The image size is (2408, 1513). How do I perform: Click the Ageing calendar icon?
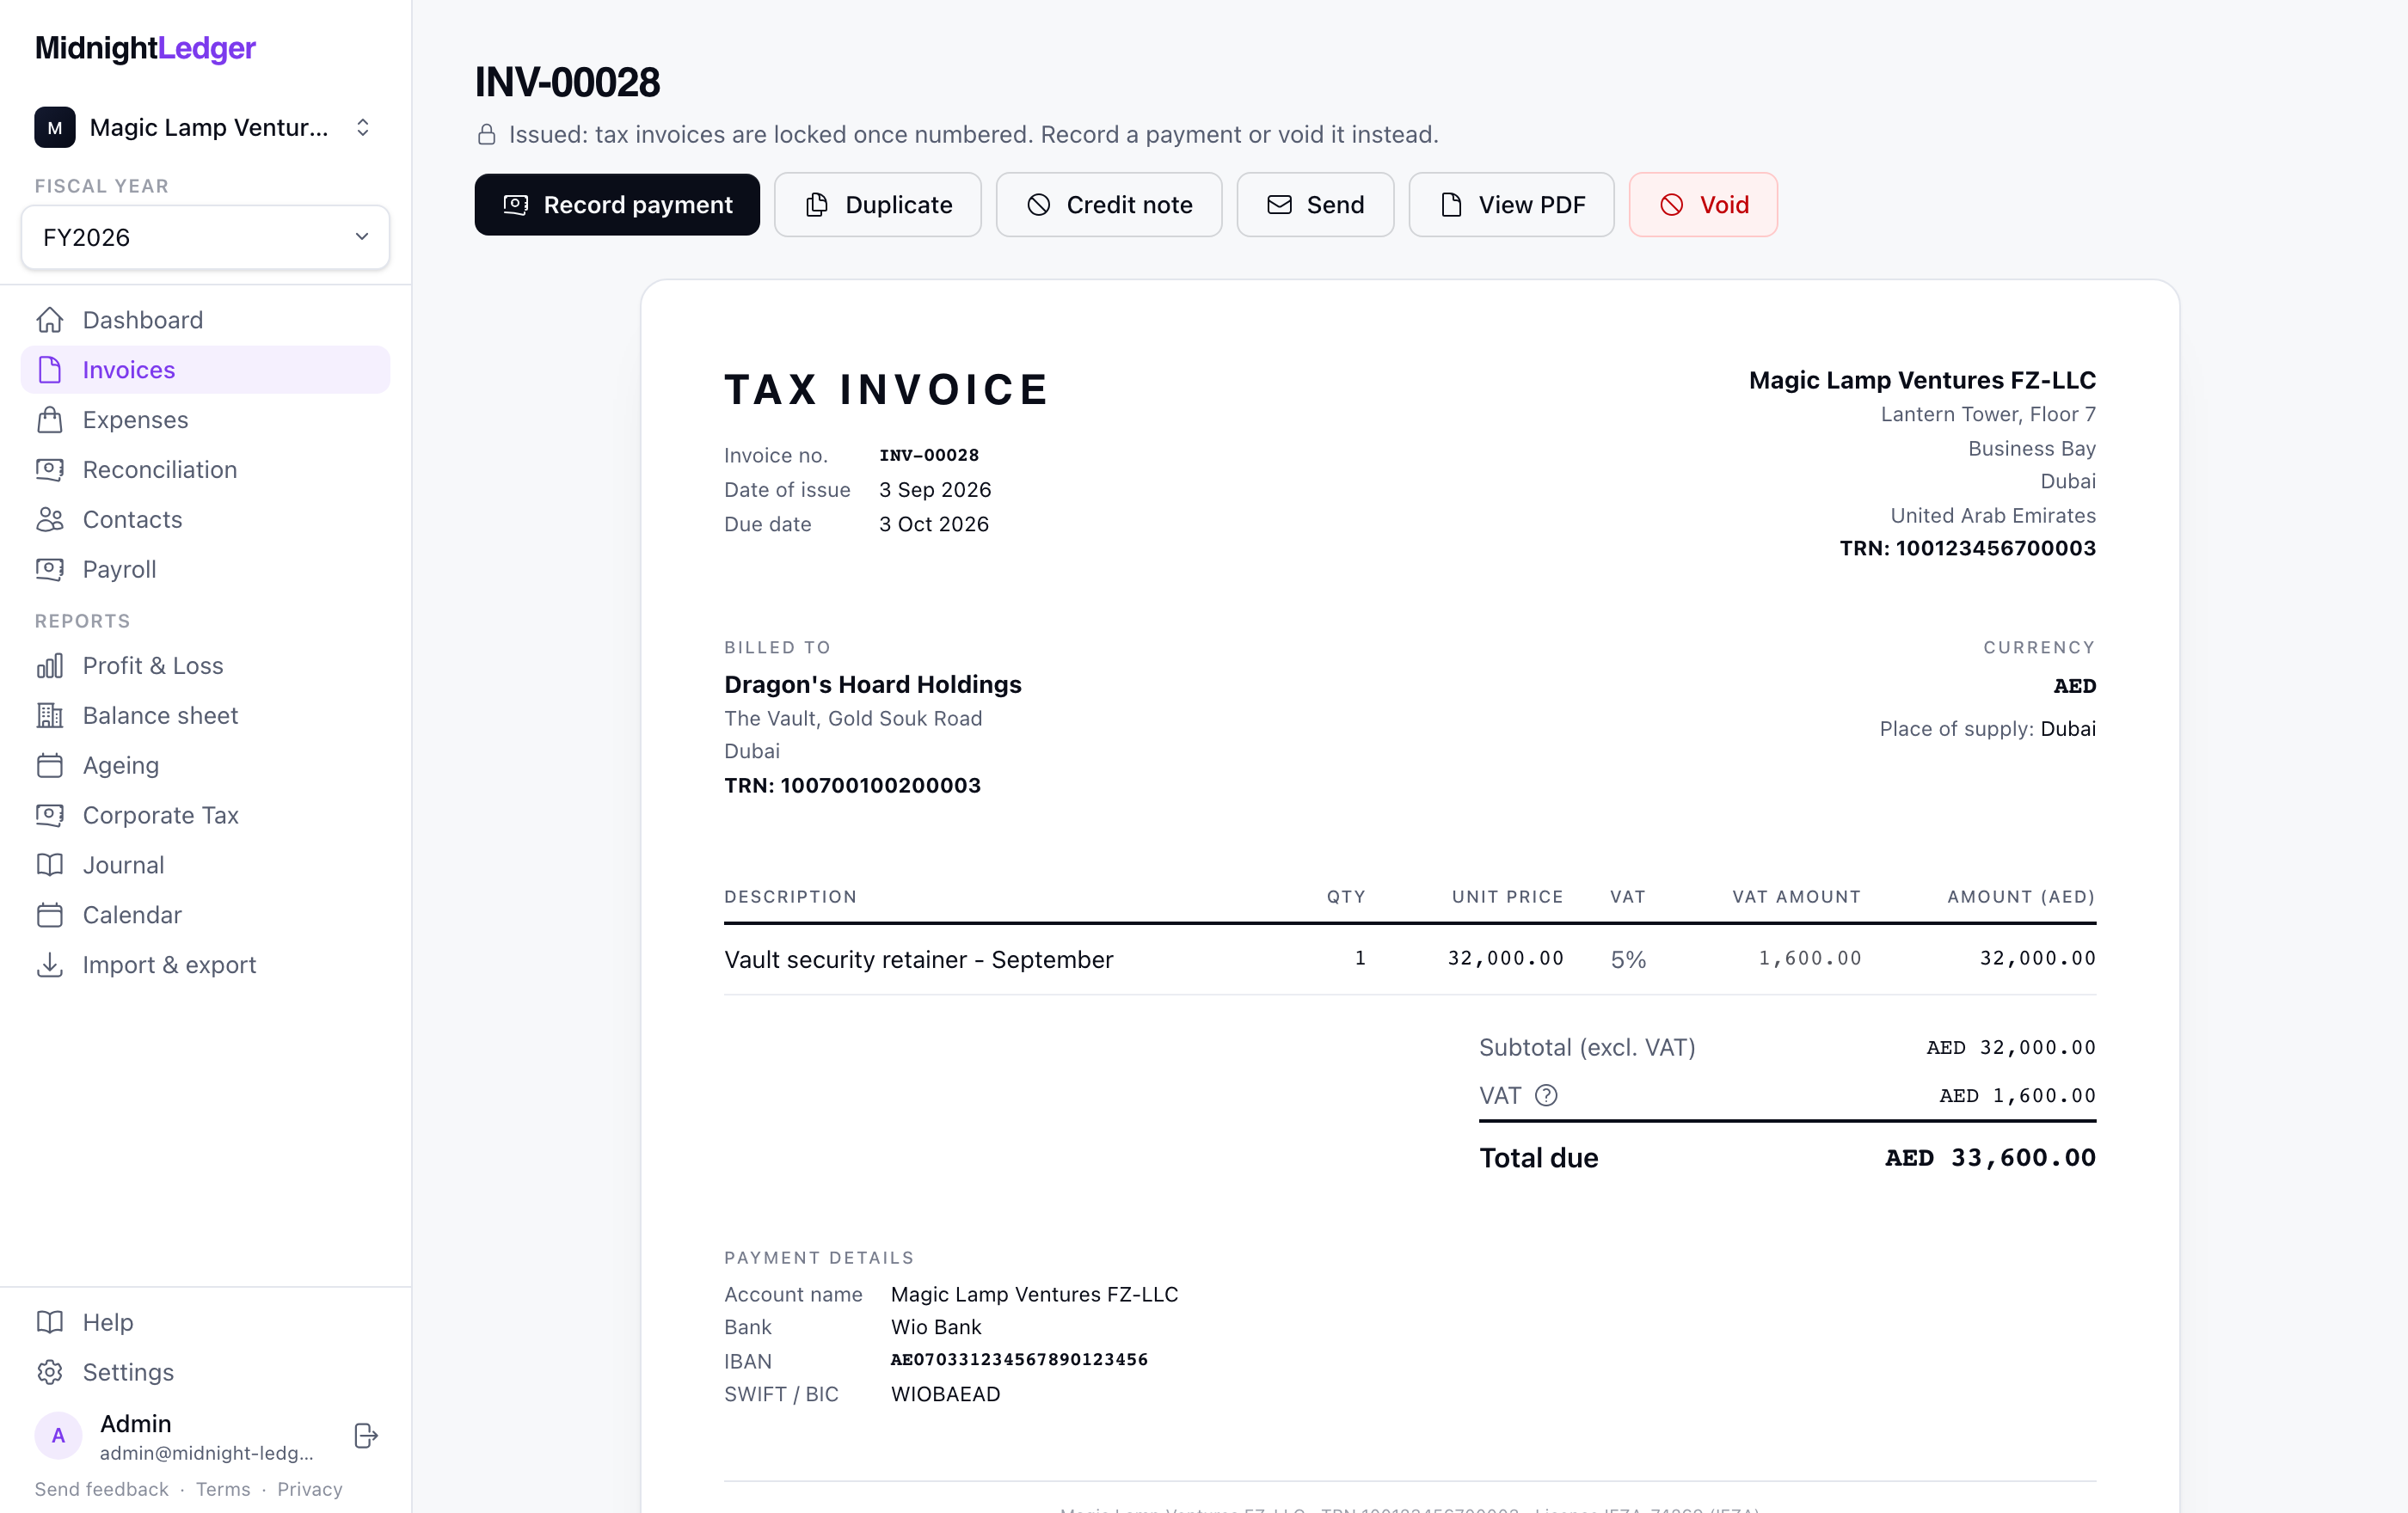tap(50, 765)
